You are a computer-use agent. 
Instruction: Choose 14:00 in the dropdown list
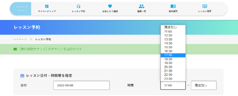(173, 43)
